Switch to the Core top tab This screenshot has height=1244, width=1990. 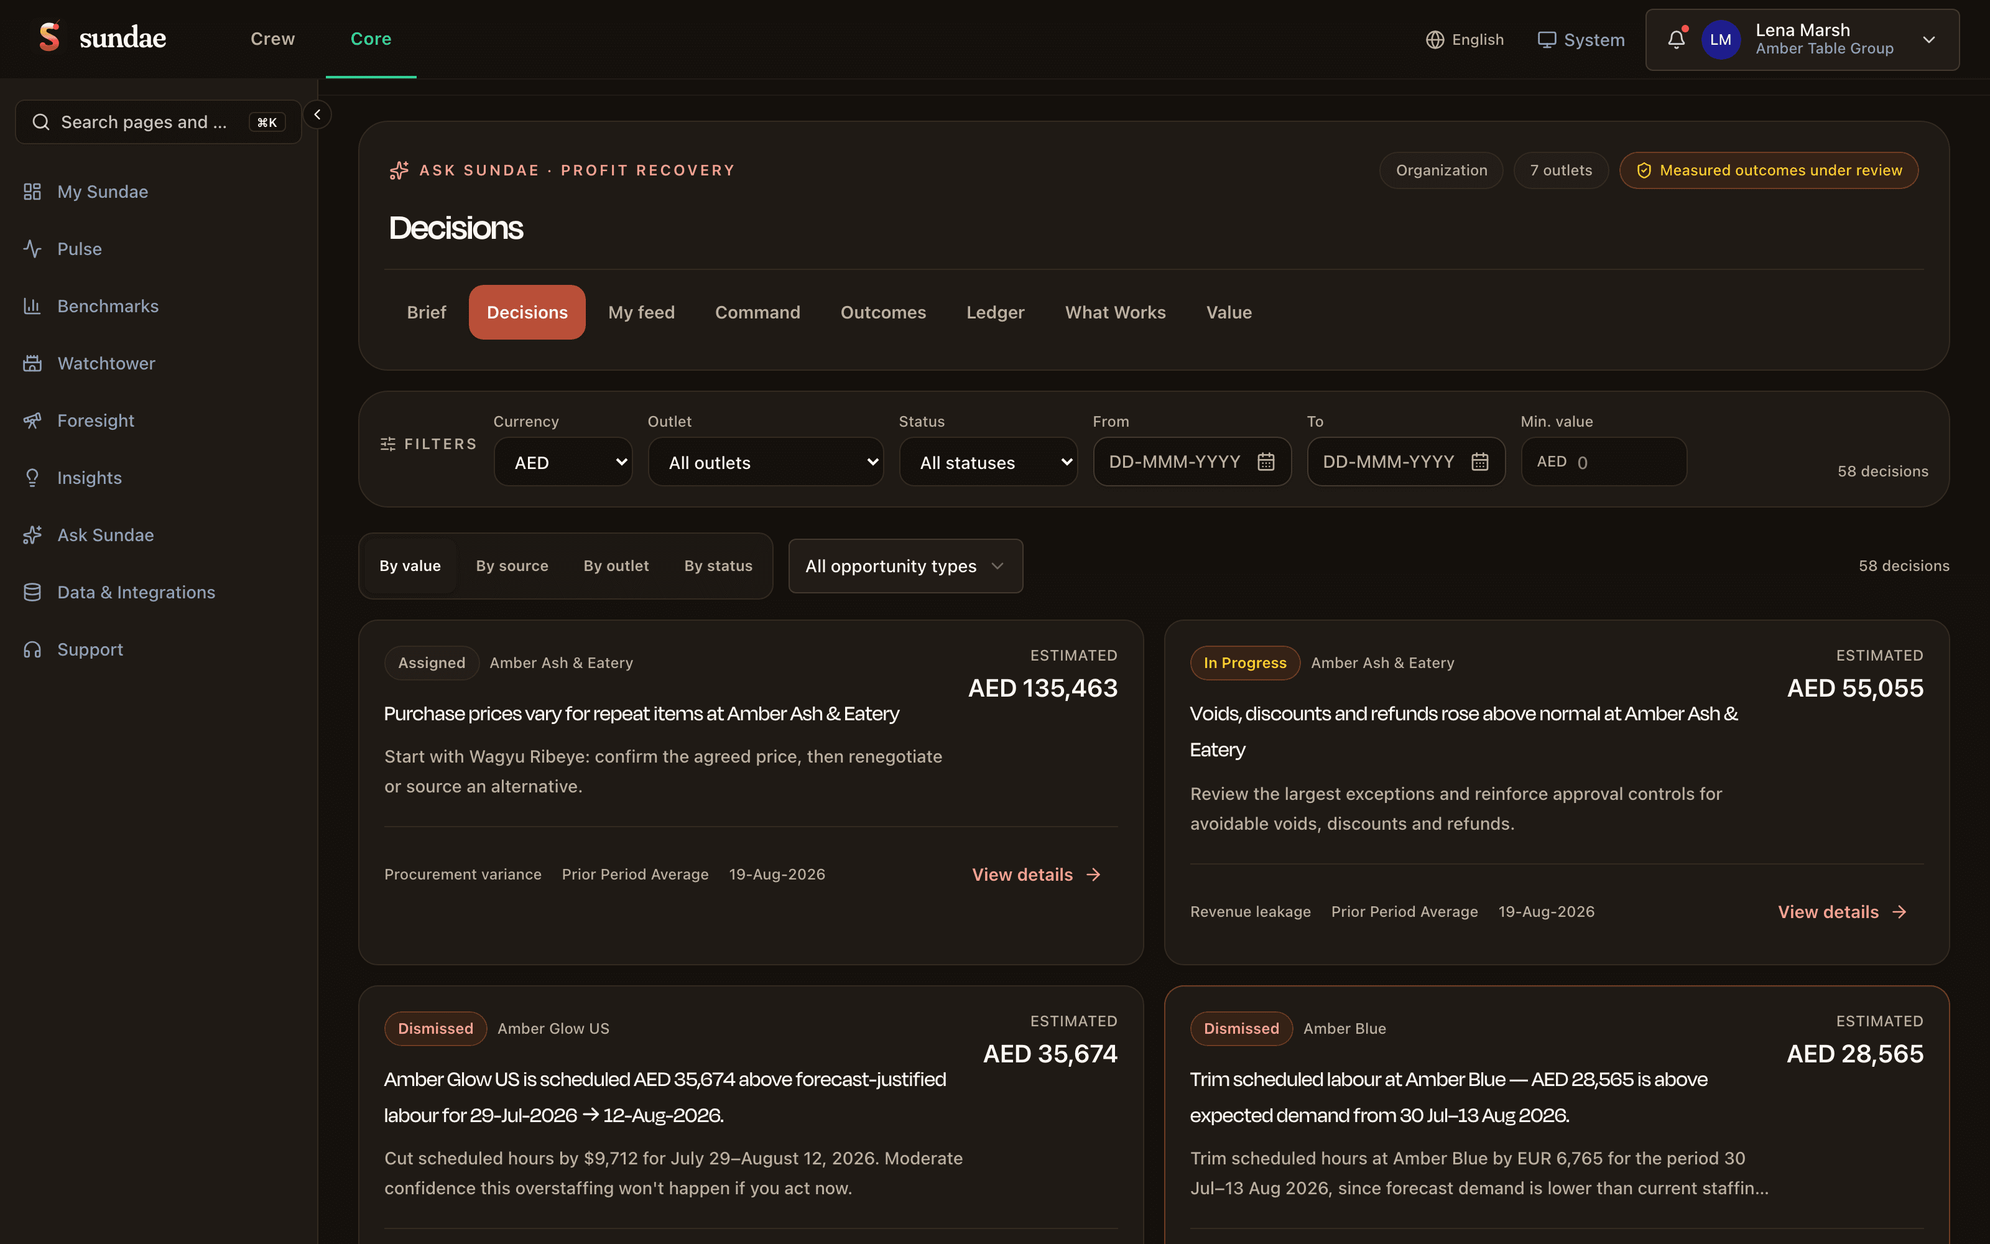[371, 39]
